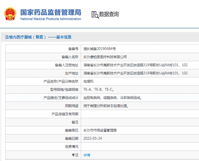Click the document icon beside 境内医疗器械
Viewport: 199px width, 161px height.
(7, 37)
